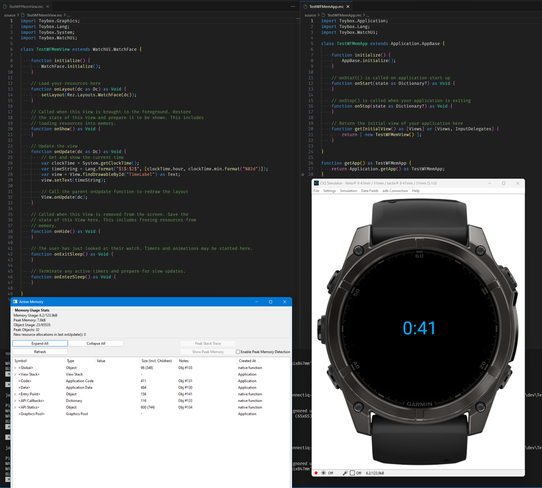Click the CIQ Simulator window title icon
This screenshot has width=542, height=488.
click(x=316, y=183)
